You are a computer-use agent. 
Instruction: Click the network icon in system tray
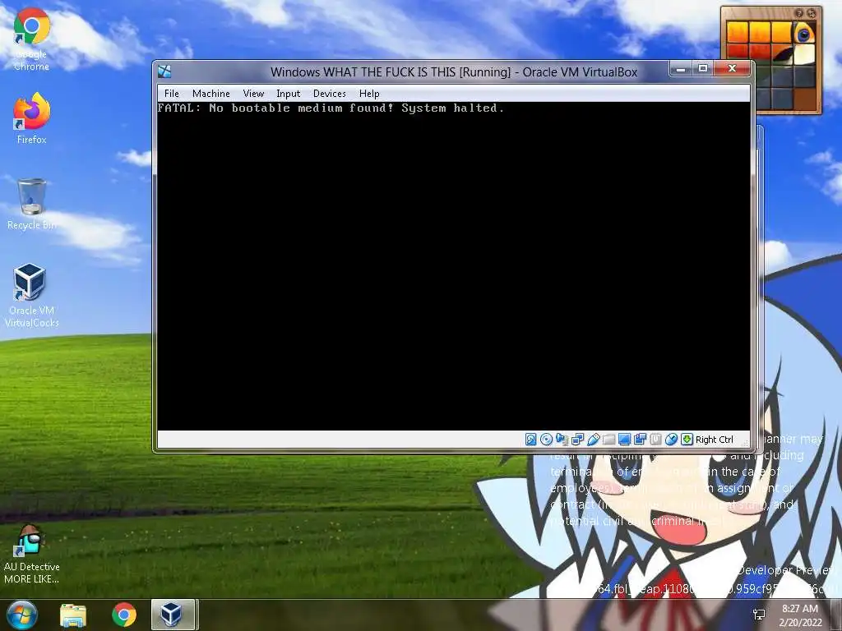759,615
